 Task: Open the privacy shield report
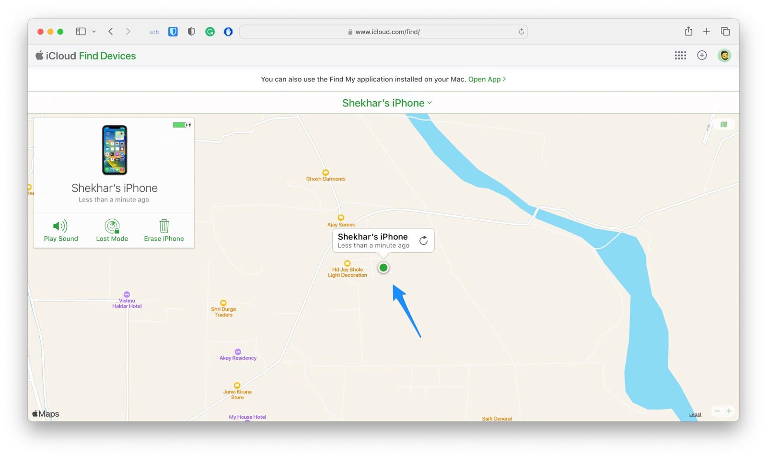[x=191, y=32]
